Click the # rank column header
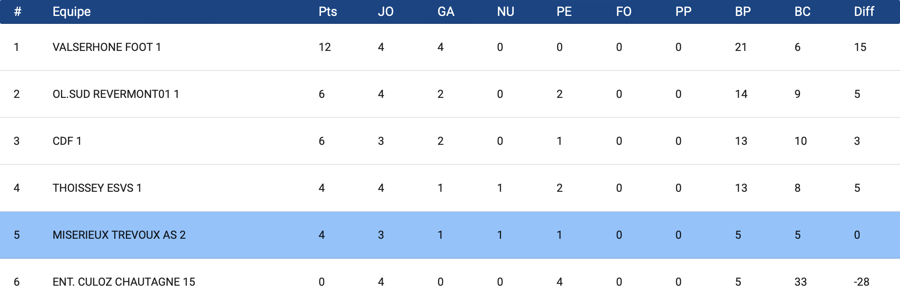Viewport: 900px width, 304px height. pos(18,12)
